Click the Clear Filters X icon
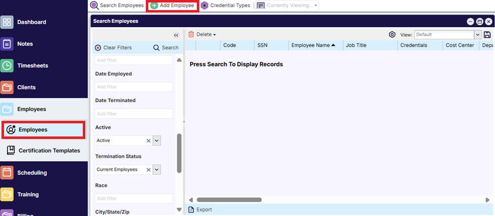The image size is (495, 216). [x=98, y=47]
